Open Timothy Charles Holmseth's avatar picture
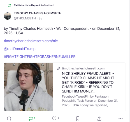130x122 pixels. (x=8, y=16)
